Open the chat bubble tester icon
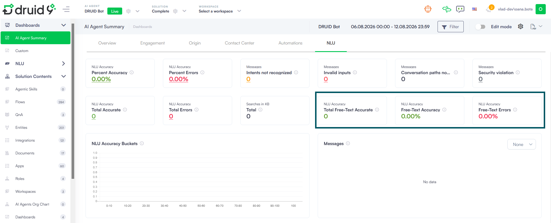Image resolution: width=551 pixels, height=223 pixels. [460, 9]
